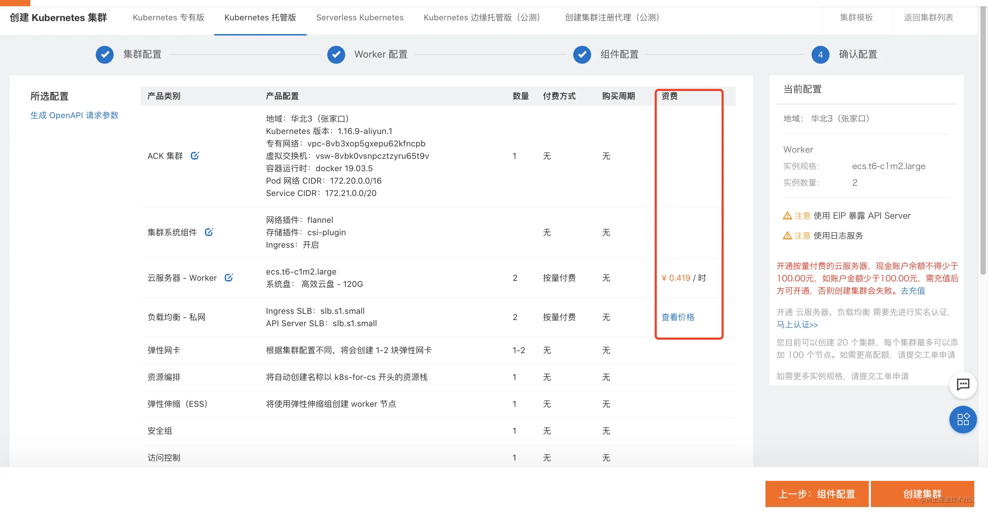The height and width of the screenshot is (516, 988).
Task: Click the 集群配置 step checkmark icon
Action: [x=105, y=54]
